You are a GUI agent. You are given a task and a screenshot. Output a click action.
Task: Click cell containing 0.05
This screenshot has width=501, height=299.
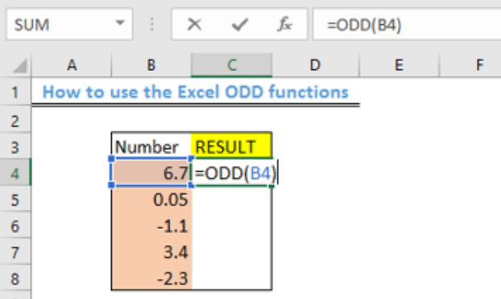click(151, 199)
